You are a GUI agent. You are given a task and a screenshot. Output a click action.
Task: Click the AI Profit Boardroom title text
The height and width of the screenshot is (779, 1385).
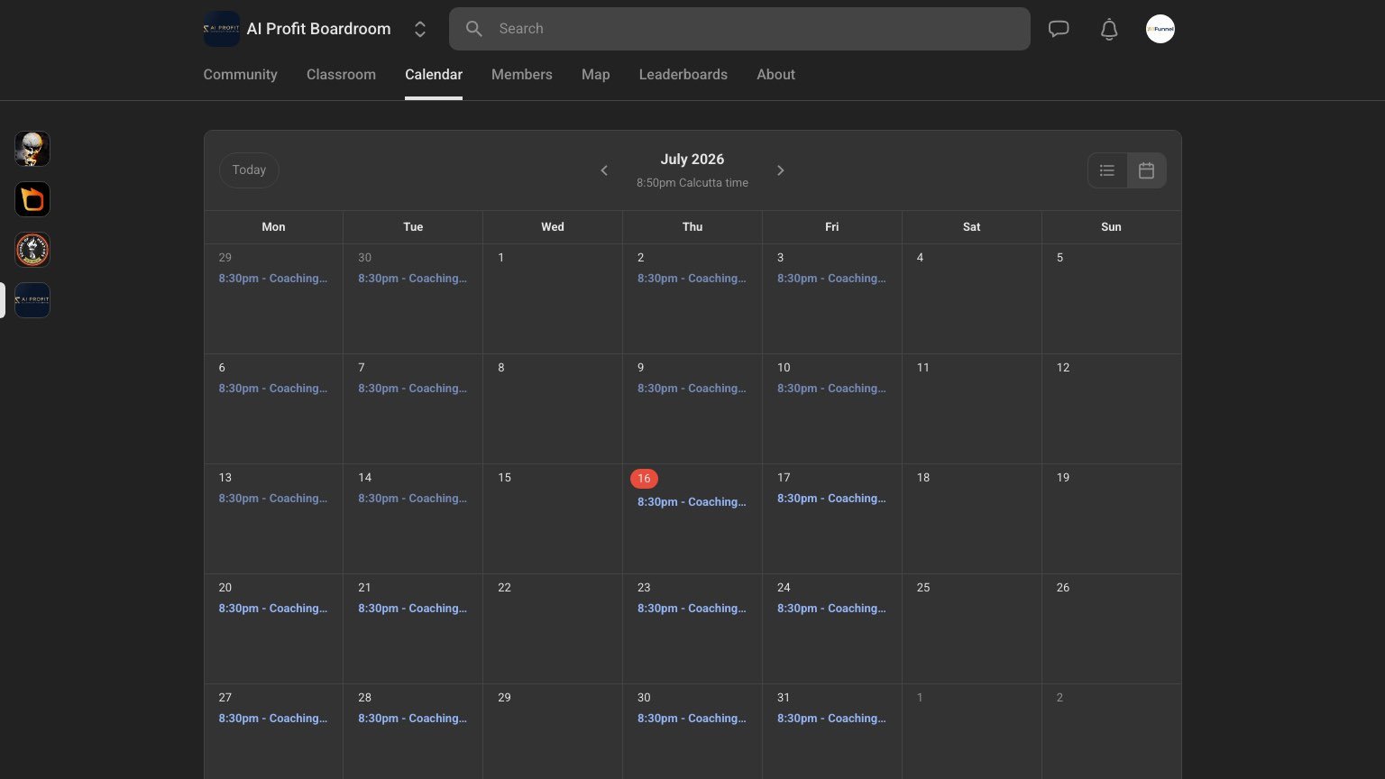pos(318,29)
